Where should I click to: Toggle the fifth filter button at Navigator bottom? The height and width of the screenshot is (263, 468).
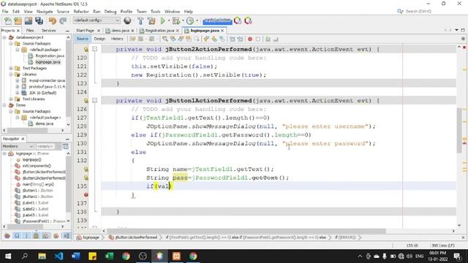(x=45, y=236)
